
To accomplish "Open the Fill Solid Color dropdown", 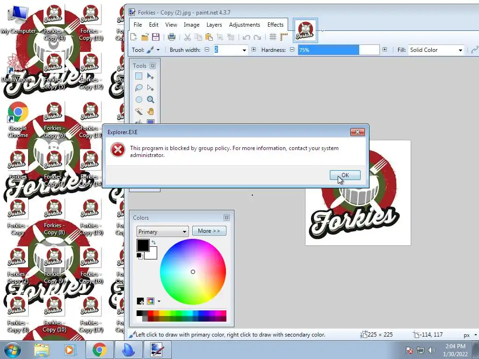I will (x=436, y=50).
